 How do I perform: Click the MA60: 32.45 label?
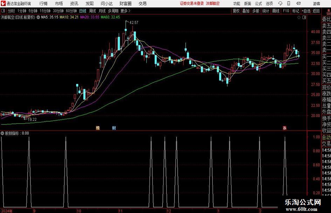(110, 17)
